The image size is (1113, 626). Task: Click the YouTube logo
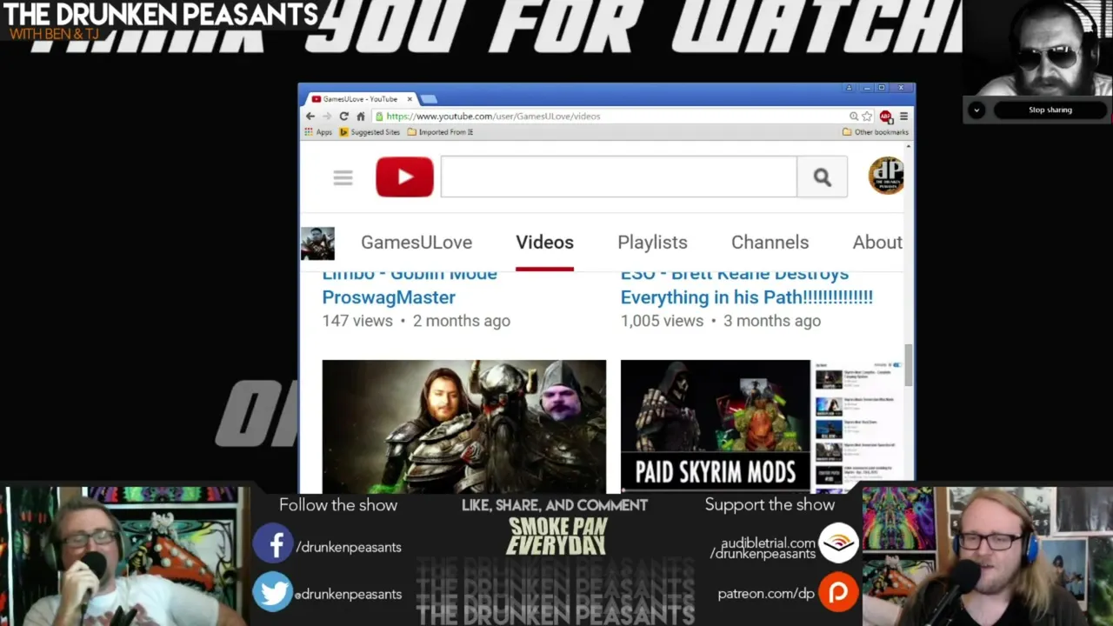click(404, 177)
